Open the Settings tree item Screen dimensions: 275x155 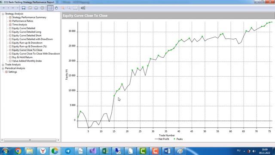pyautogui.click(x=12, y=72)
